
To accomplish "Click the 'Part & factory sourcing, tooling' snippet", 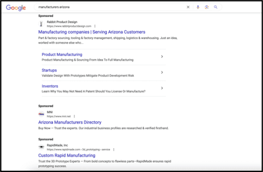I will [x=108, y=40].
